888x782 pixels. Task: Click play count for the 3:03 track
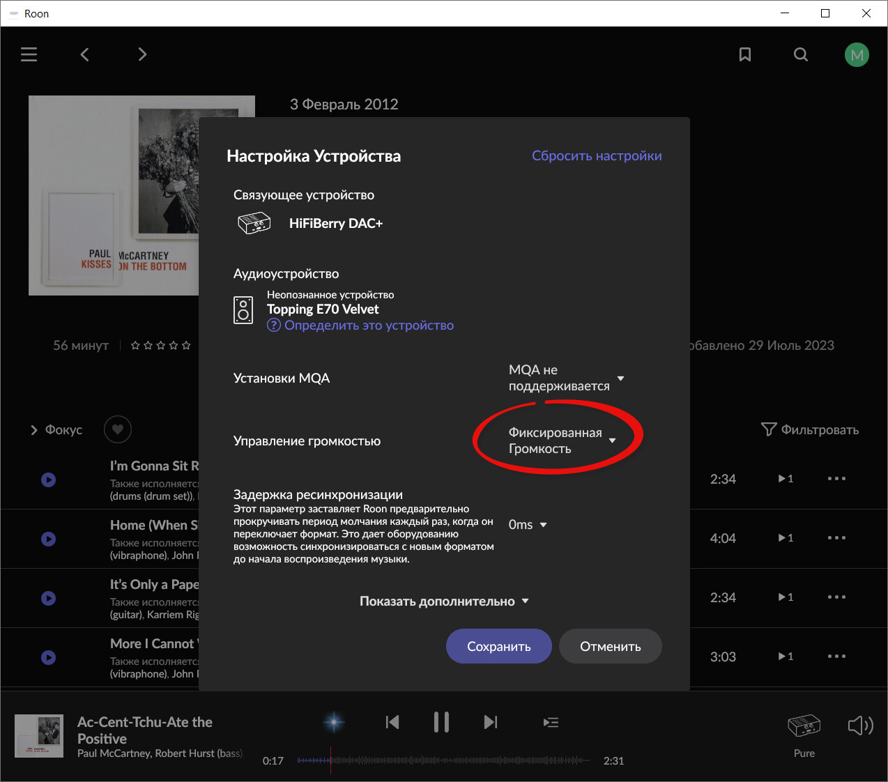pyautogui.click(x=786, y=657)
